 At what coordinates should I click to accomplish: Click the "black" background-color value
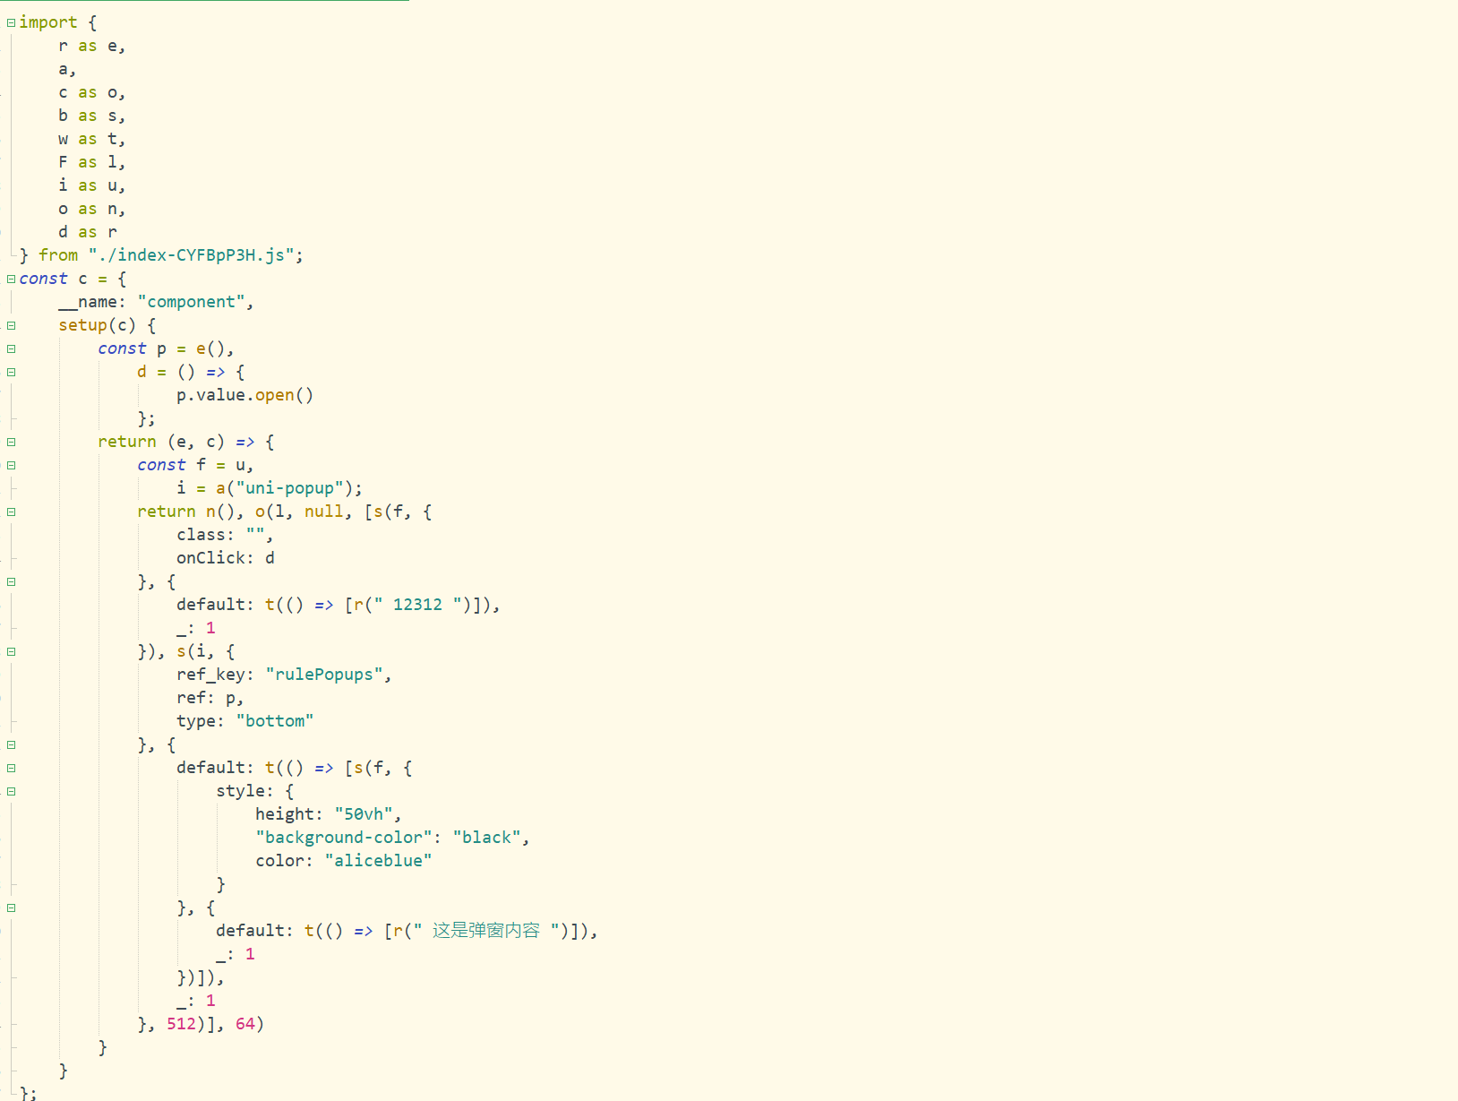point(486,838)
